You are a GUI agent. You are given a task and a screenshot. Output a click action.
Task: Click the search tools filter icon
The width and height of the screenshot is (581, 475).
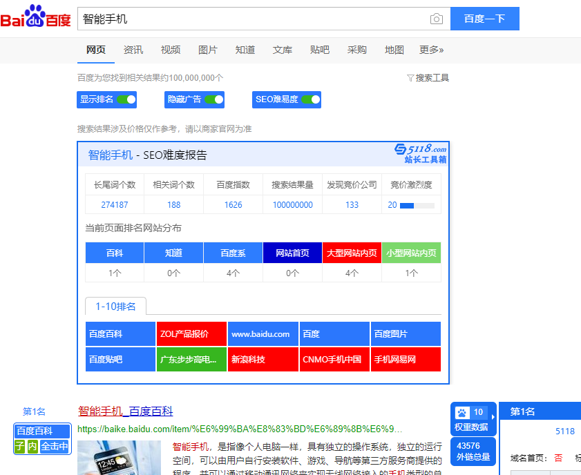click(410, 78)
